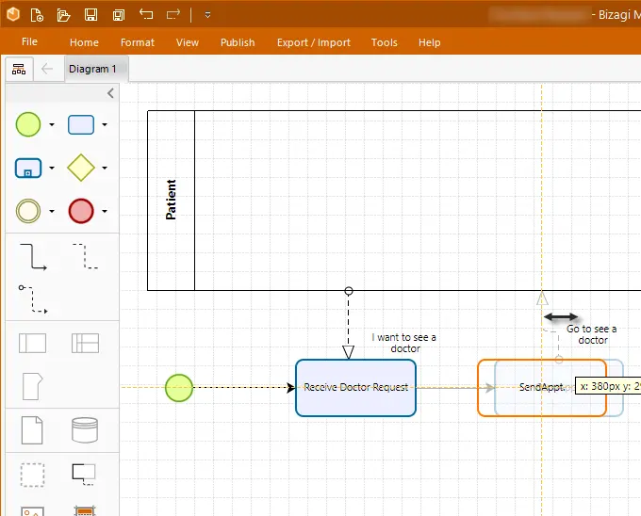
Task: Select the Annotation palette shape
Action: (x=84, y=475)
